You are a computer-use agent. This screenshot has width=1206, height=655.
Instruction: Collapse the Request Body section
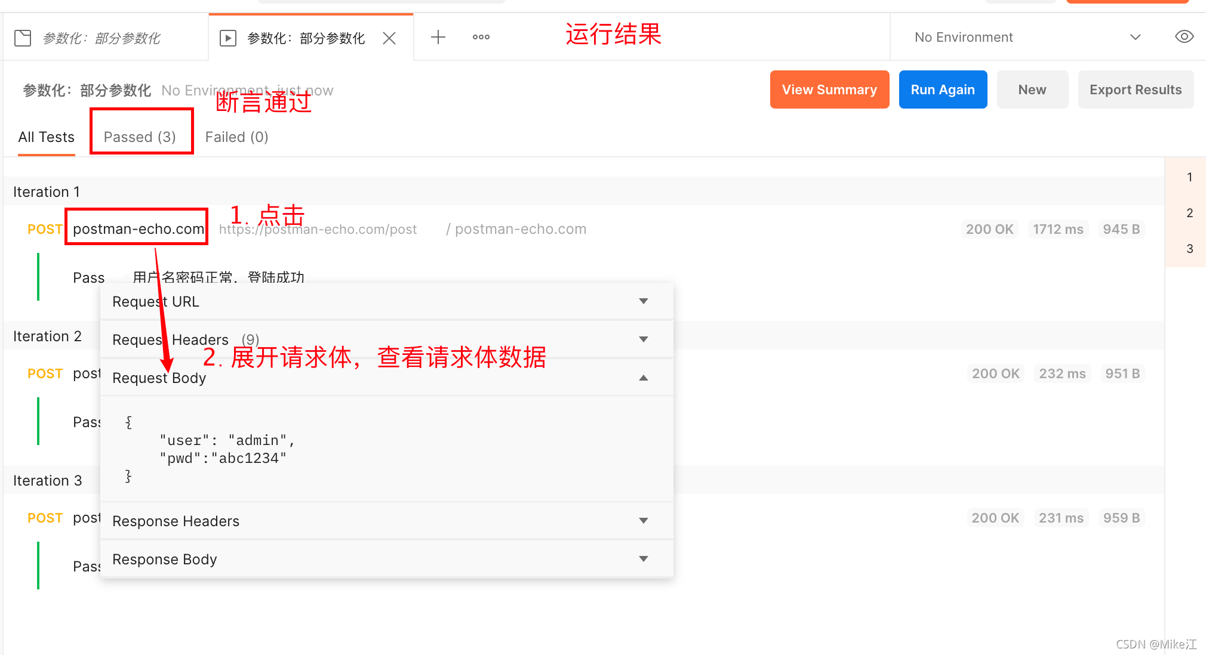click(387, 378)
